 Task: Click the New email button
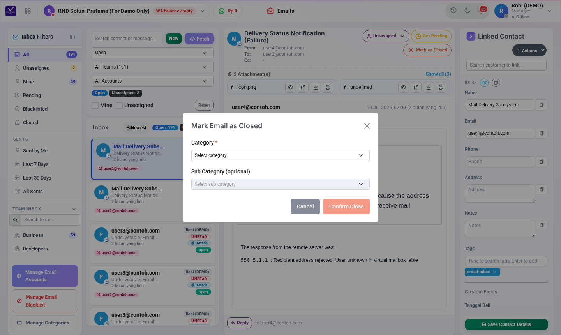click(x=174, y=39)
